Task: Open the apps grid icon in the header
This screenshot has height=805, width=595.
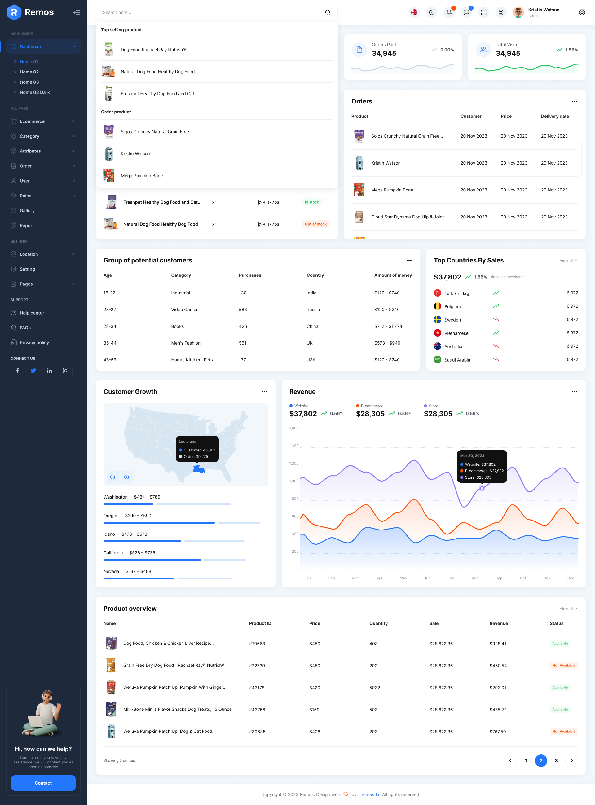Action: point(500,12)
